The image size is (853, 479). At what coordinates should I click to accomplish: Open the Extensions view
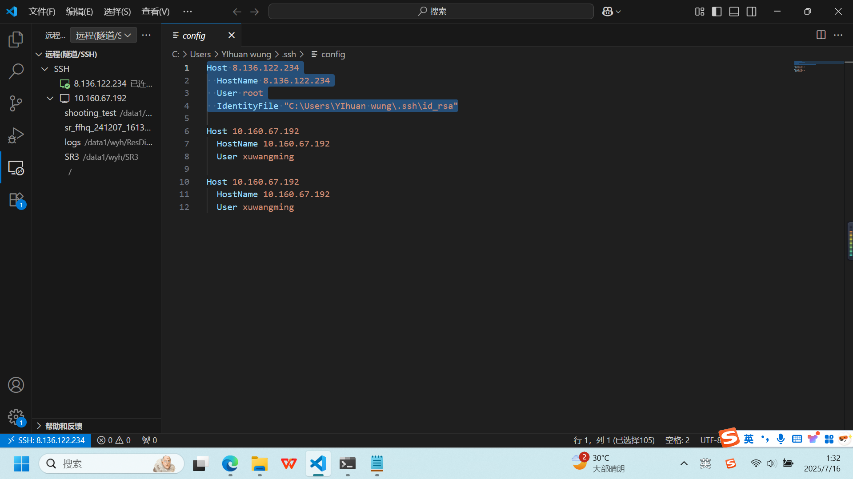pyautogui.click(x=16, y=200)
